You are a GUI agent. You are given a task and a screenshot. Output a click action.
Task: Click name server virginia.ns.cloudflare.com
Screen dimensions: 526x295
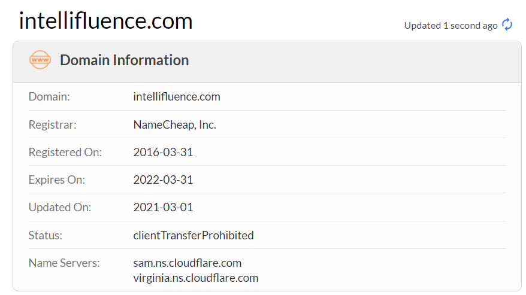coord(195,278)
